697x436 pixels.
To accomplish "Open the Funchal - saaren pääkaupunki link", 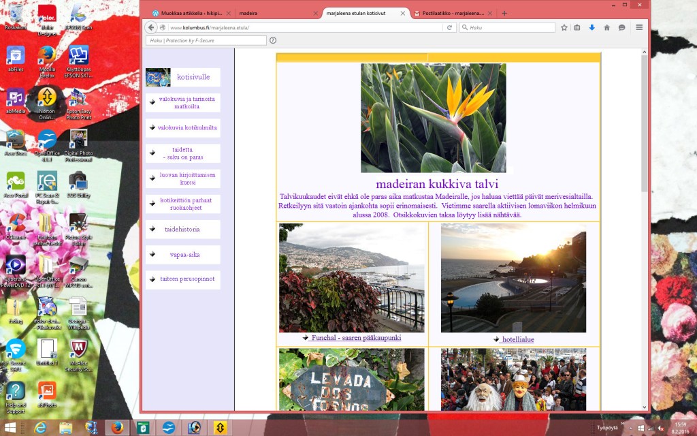I will point(356,338).
